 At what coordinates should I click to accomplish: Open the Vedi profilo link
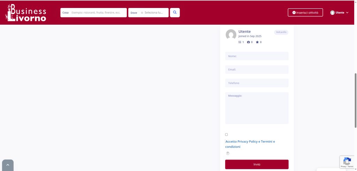(x=281, y=32)
